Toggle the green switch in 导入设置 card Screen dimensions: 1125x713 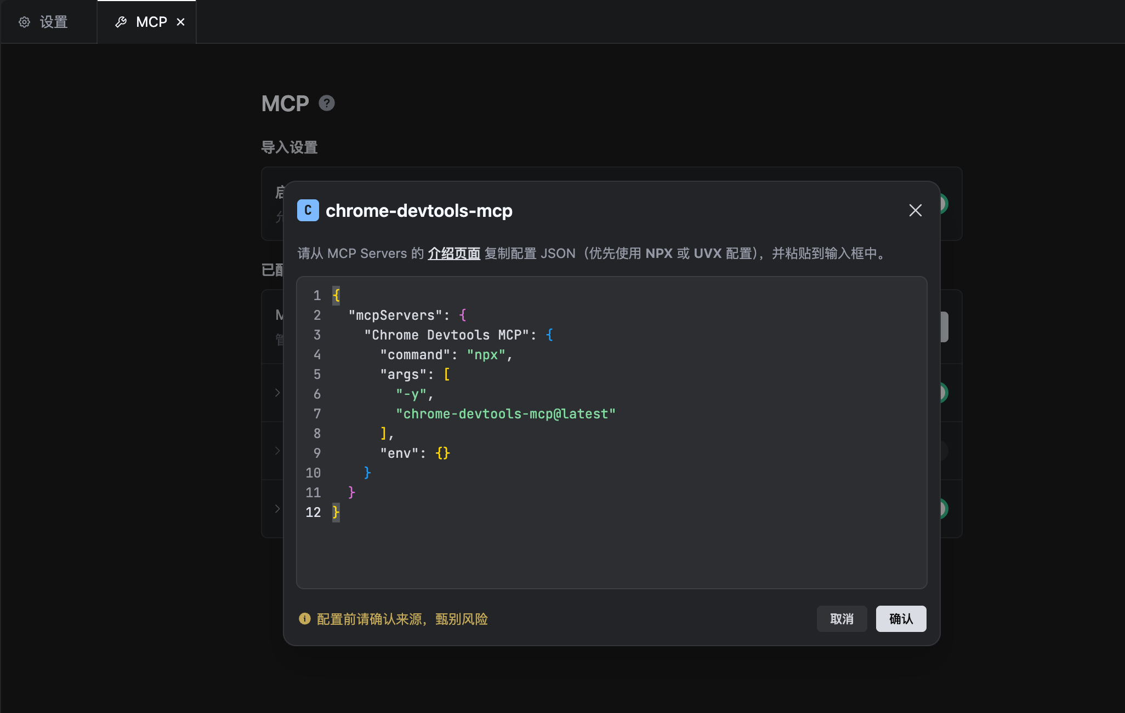click(x=944, y=204)
